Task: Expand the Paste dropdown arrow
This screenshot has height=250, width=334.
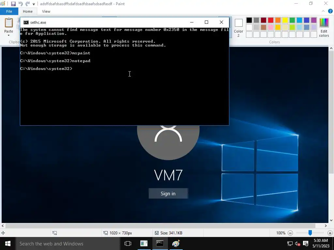Action: 9,35
